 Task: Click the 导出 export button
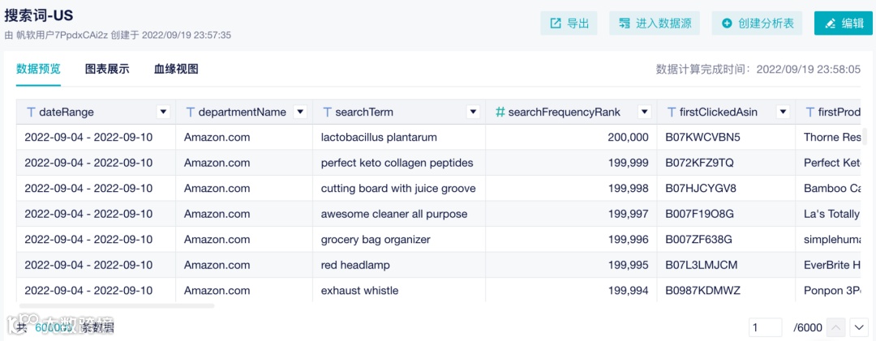[569, 23]
